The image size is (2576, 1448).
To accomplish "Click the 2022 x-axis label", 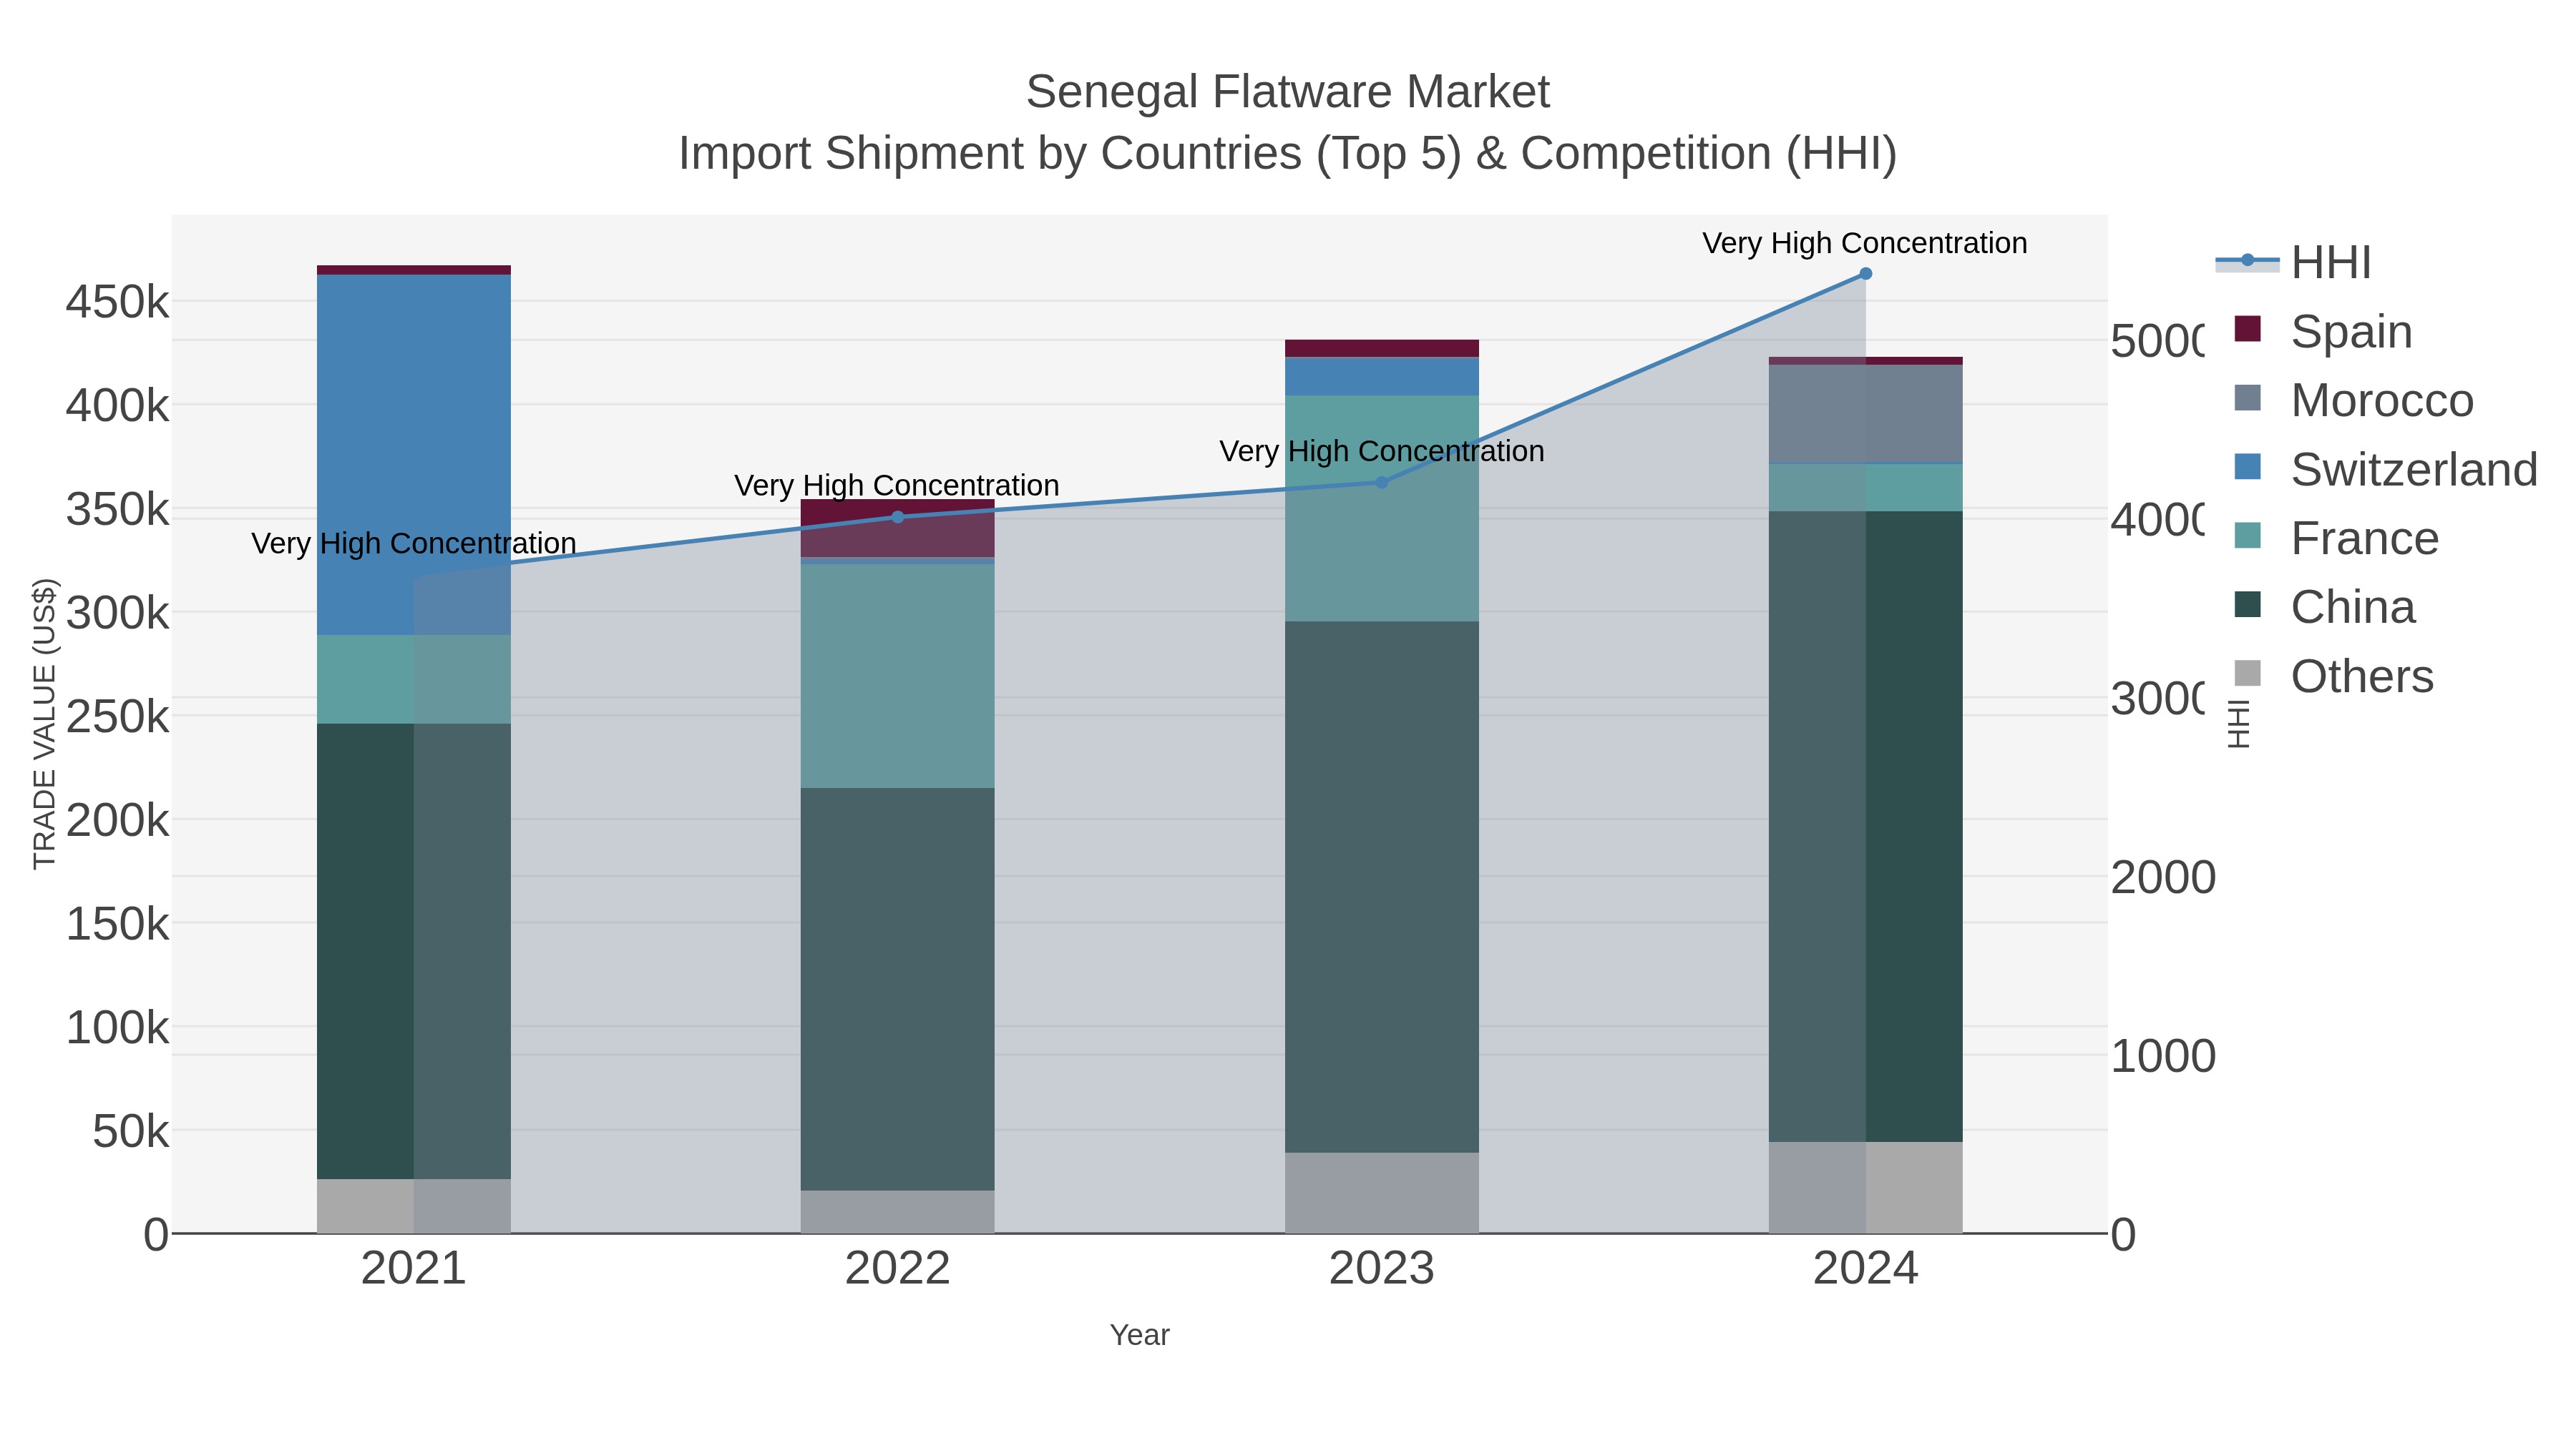I will [897, 1268].
